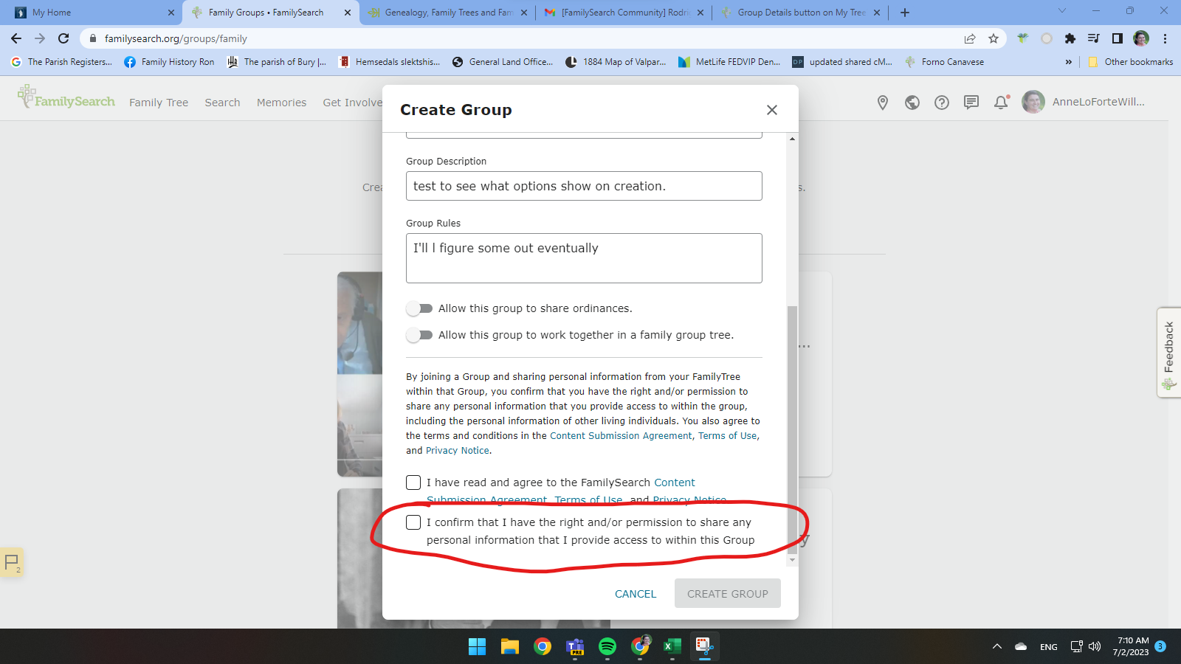Click the FamilySearch logo
Image resolution: width=1181 pixels, height=664 pixels.
coord(66,97)
